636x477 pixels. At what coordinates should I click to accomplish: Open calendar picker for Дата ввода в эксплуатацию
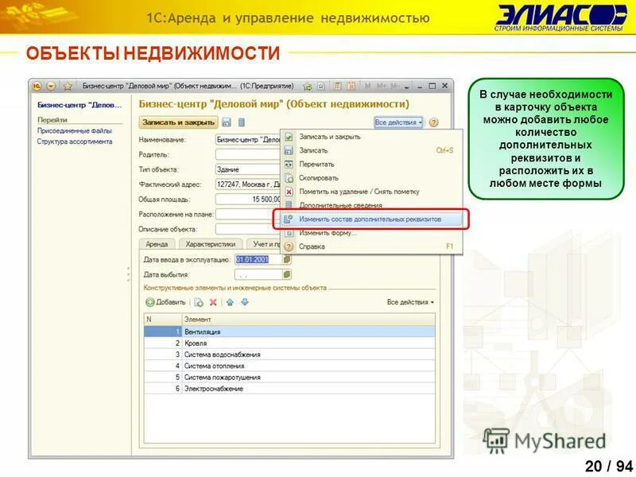pyautogui.click(x=287, y=260)
